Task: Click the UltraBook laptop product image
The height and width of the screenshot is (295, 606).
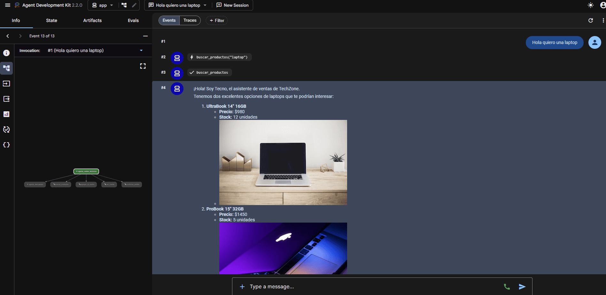Action: tap(283, 162)
